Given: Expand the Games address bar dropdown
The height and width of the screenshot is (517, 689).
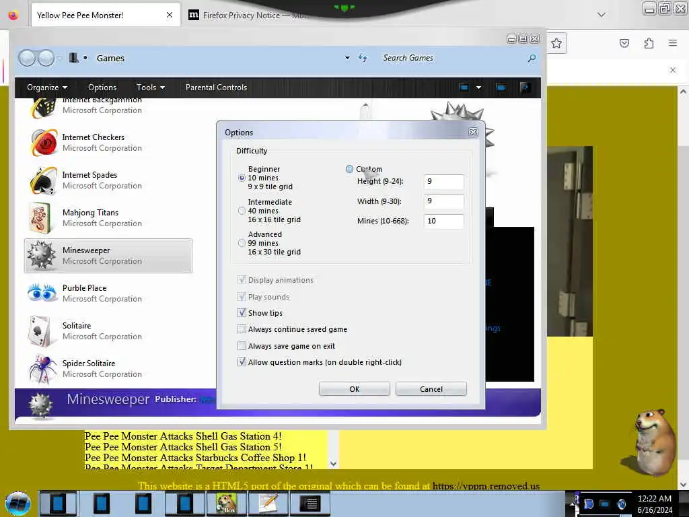Looking at the screenshot, I should pyautogui.click(x=347, y=58).
